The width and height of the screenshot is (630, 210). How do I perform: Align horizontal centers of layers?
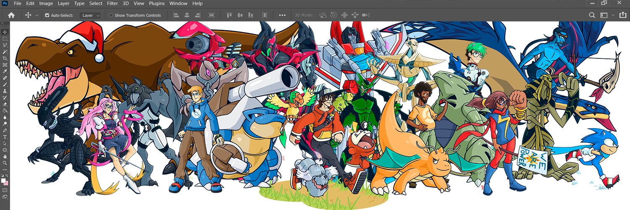(187, 15)
